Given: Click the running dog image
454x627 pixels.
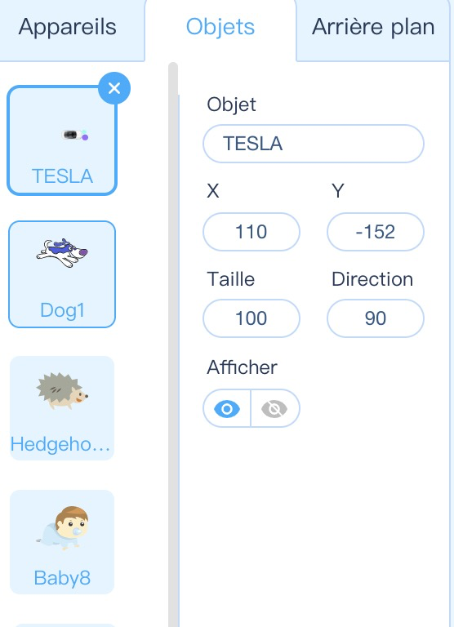Looking at the screenshot, I should (62, 253).
